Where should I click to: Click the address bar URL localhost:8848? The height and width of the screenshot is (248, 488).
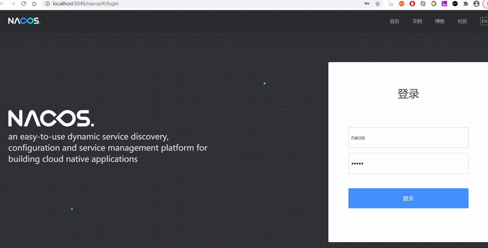coord(86,4)
